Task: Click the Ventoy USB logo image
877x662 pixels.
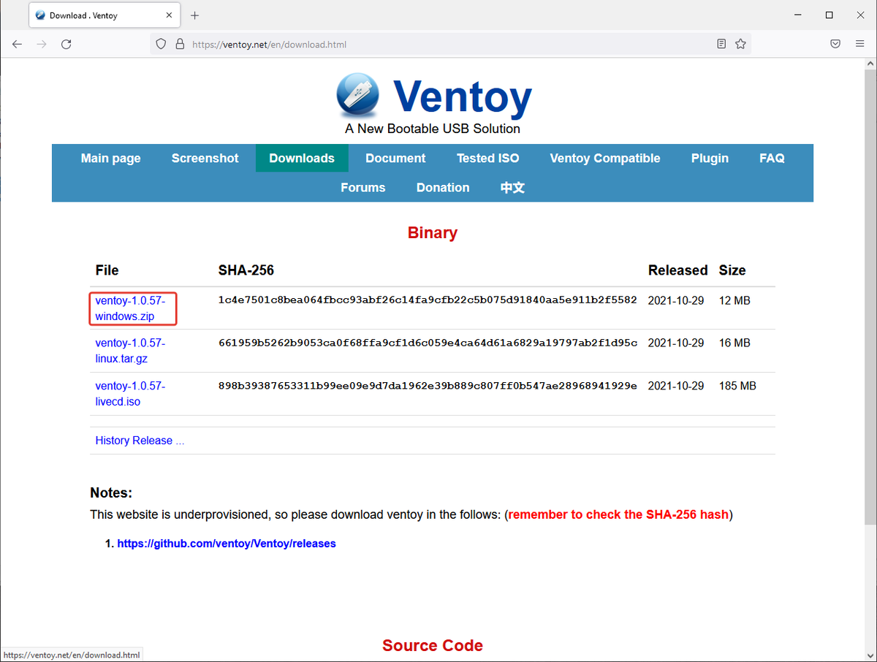Action: pos(358,94)
